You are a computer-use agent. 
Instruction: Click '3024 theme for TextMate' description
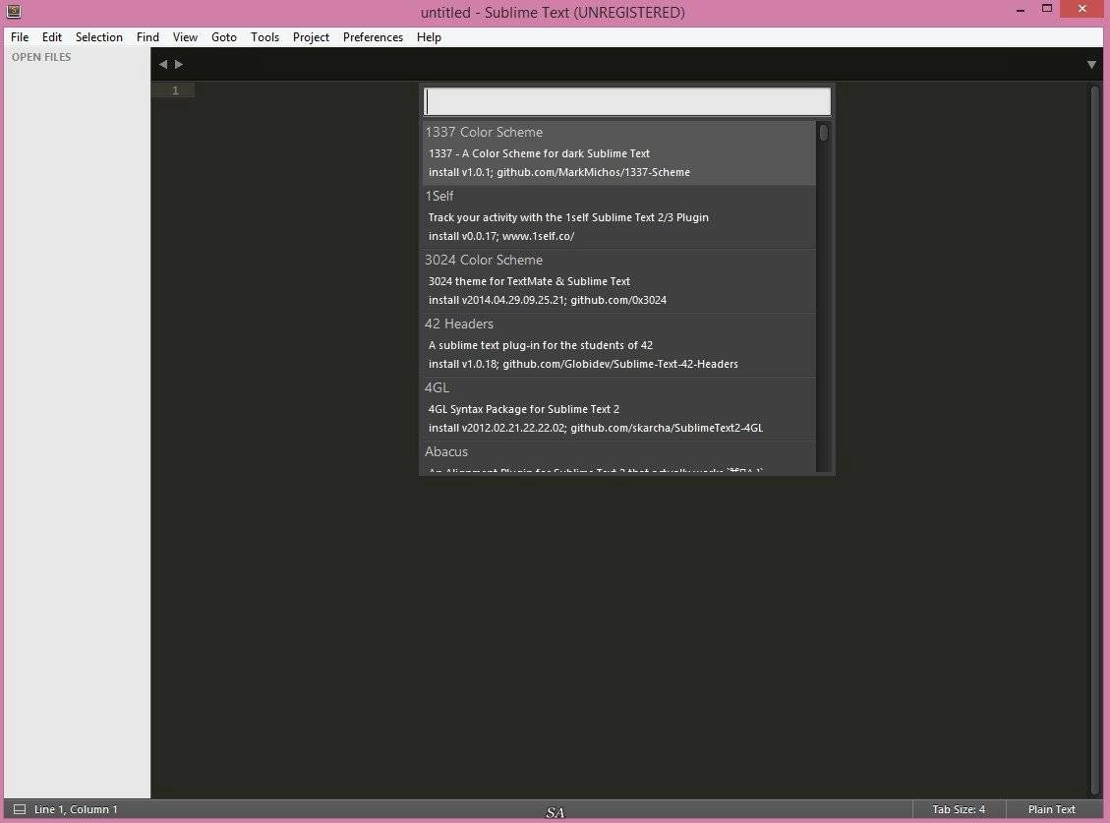point(529,281)
